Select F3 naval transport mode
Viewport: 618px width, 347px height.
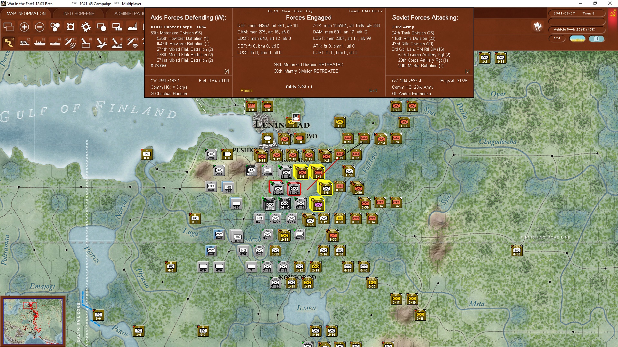40,42
